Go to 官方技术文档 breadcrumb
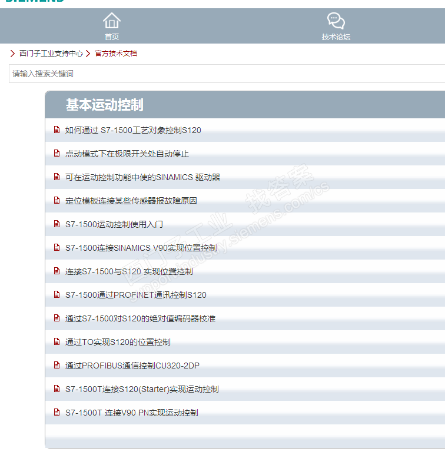This screenshot has width=445, height=465. [116, 54]
